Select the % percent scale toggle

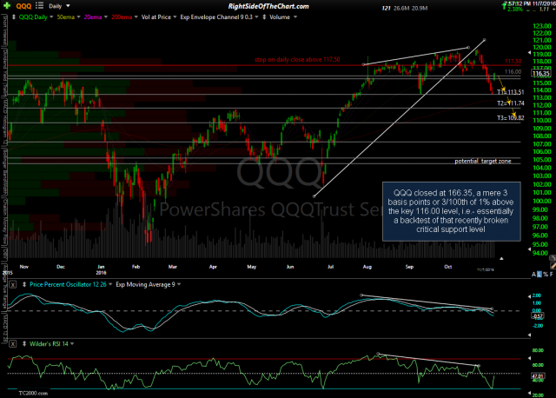546,275
